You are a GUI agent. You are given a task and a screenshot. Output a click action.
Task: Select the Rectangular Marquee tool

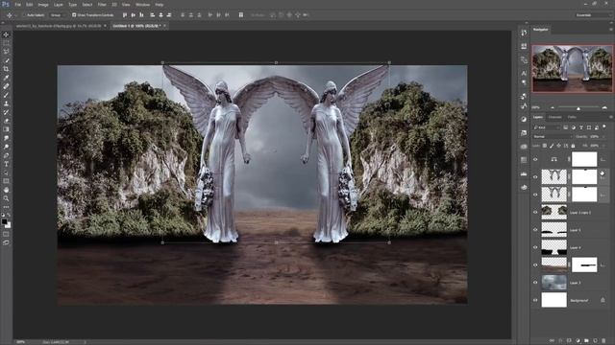pyautogui.click(x=6, y=43)
